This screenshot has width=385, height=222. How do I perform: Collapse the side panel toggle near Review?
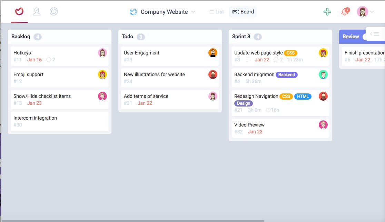[375, 34]
